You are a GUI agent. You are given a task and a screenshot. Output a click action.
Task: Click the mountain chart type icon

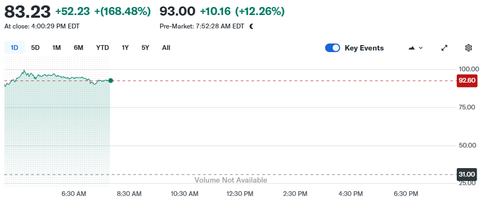(412, 48)
